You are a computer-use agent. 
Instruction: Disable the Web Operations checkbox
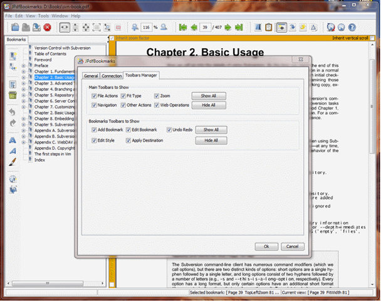[x=156, y=105]
